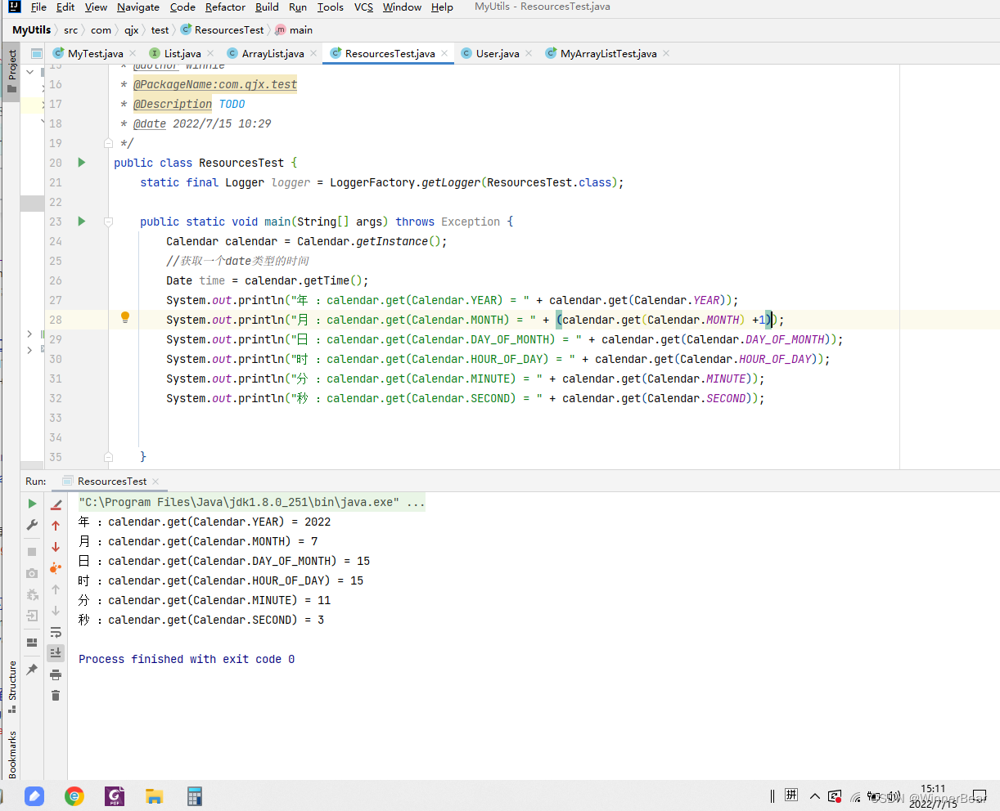Image resolution: width=1000 pixels, height=811 pixels.
Task: Open the Edit menu
Action: [65, 7]
